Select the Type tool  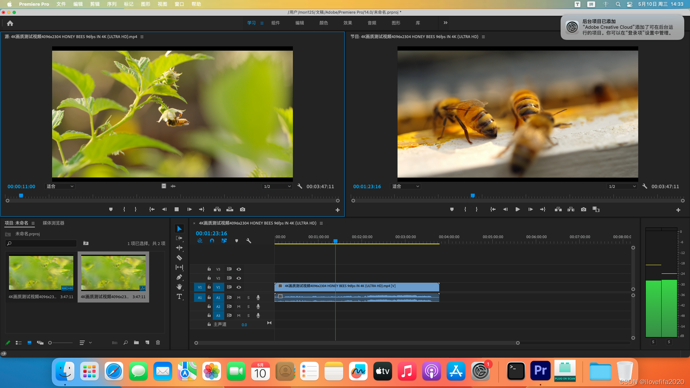179,296
